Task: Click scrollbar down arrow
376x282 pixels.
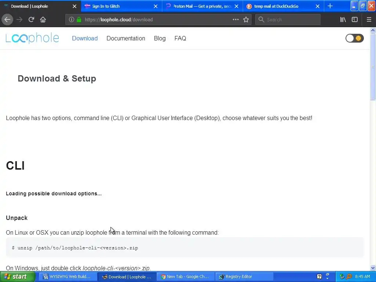Action: click(373, 268)
